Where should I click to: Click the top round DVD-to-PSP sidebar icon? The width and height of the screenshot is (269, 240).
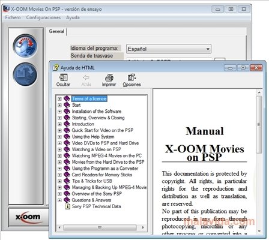pos(25,46)
